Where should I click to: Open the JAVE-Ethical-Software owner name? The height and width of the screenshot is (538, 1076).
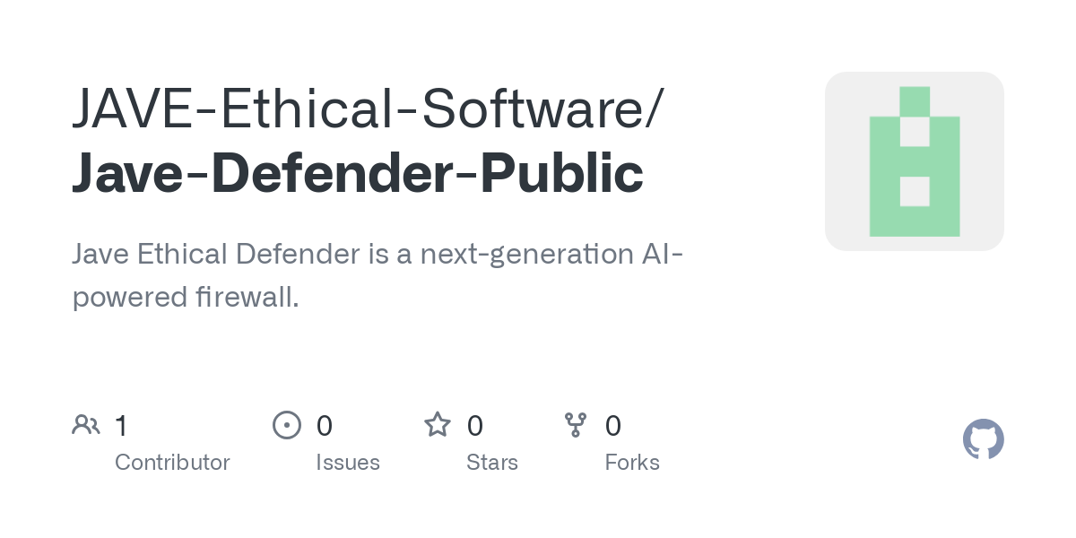(x=368, y=108)
